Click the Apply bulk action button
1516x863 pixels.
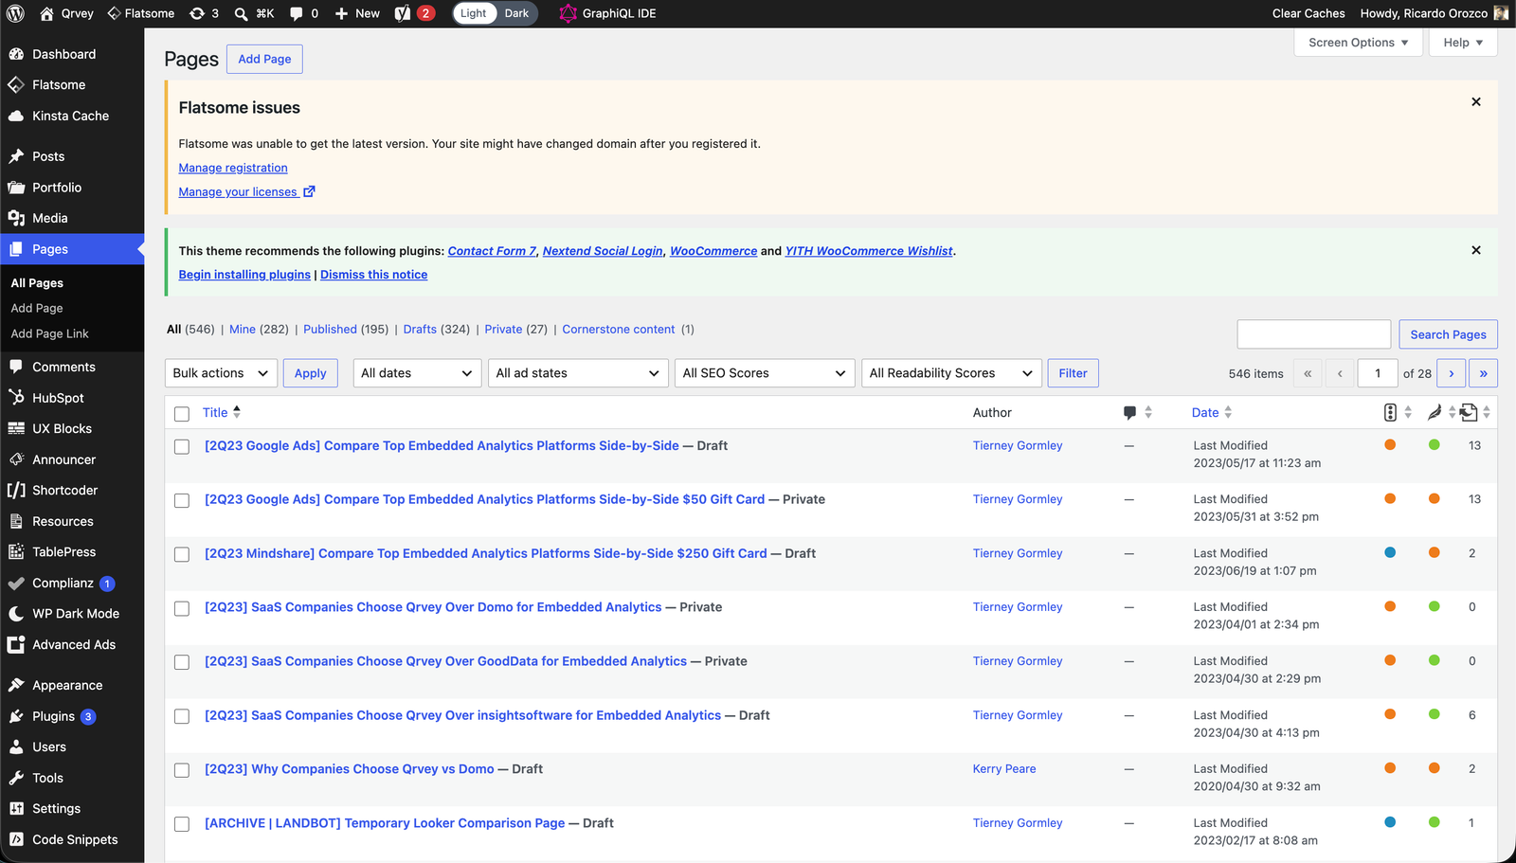pos(310,373)
